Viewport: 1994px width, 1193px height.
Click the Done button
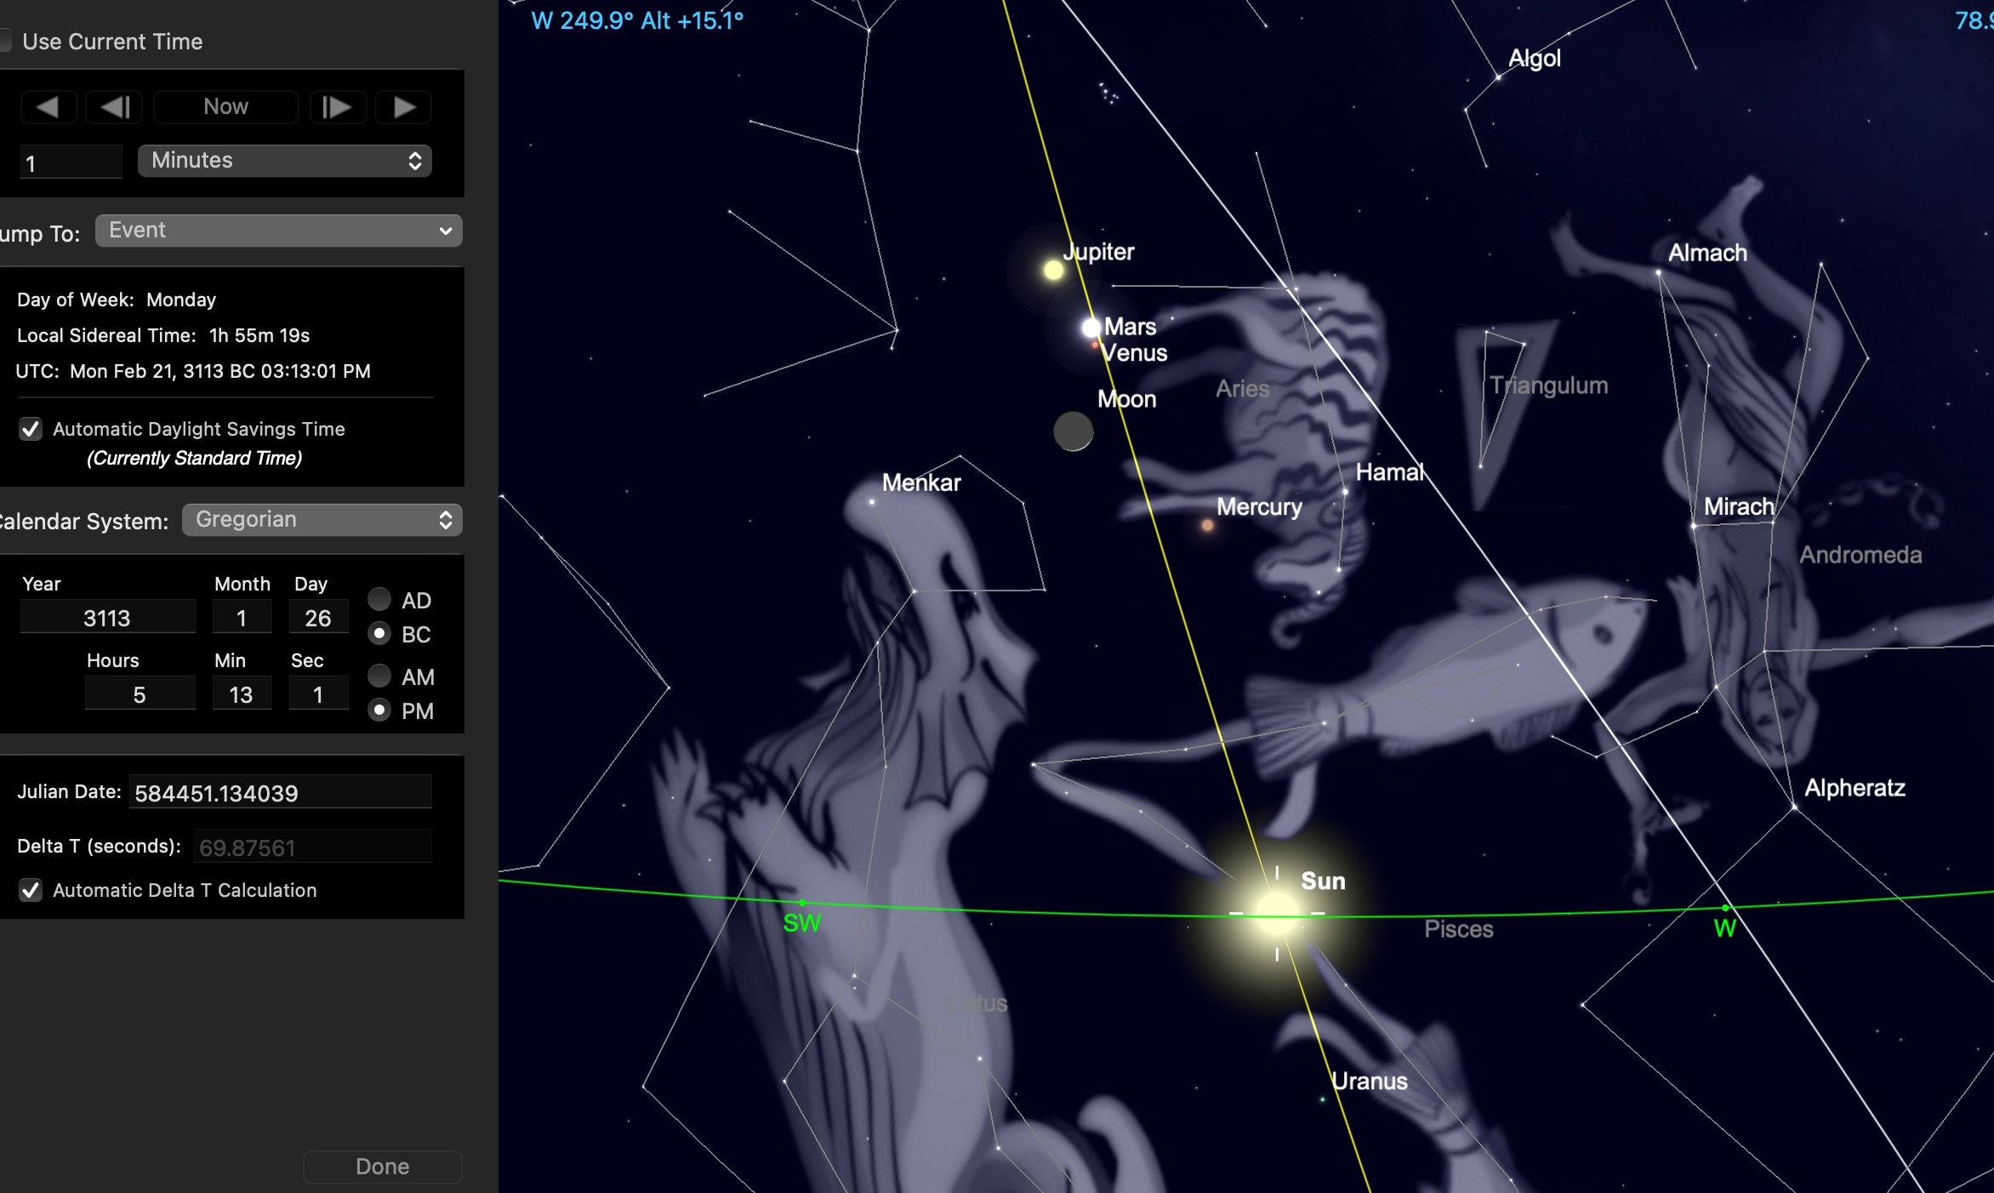[x=382, y=1167]
